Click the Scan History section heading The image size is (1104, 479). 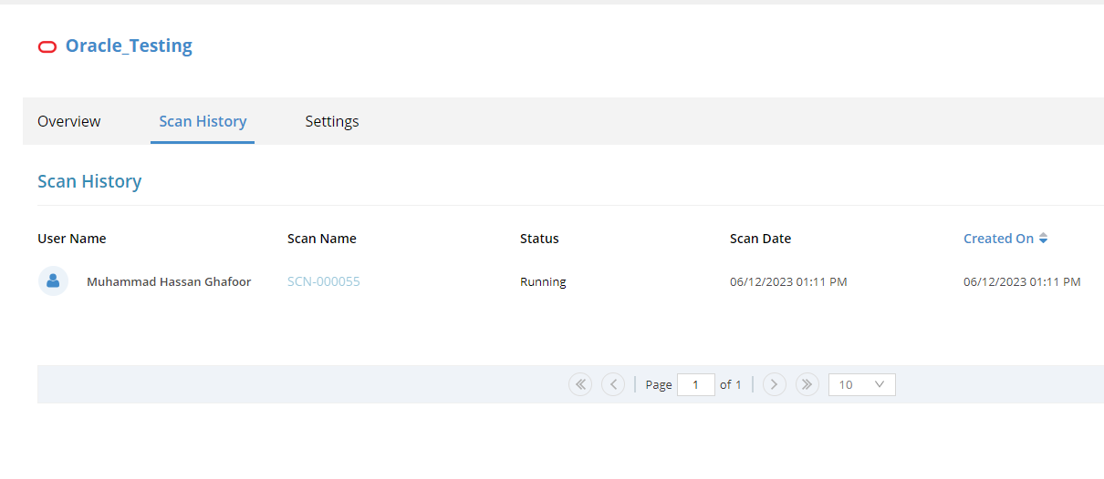point(89,181)
